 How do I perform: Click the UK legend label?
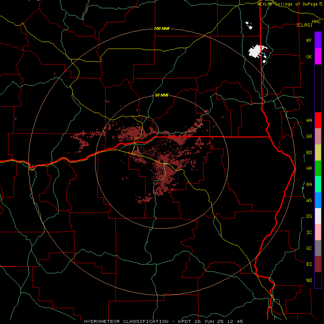(309, 57)
